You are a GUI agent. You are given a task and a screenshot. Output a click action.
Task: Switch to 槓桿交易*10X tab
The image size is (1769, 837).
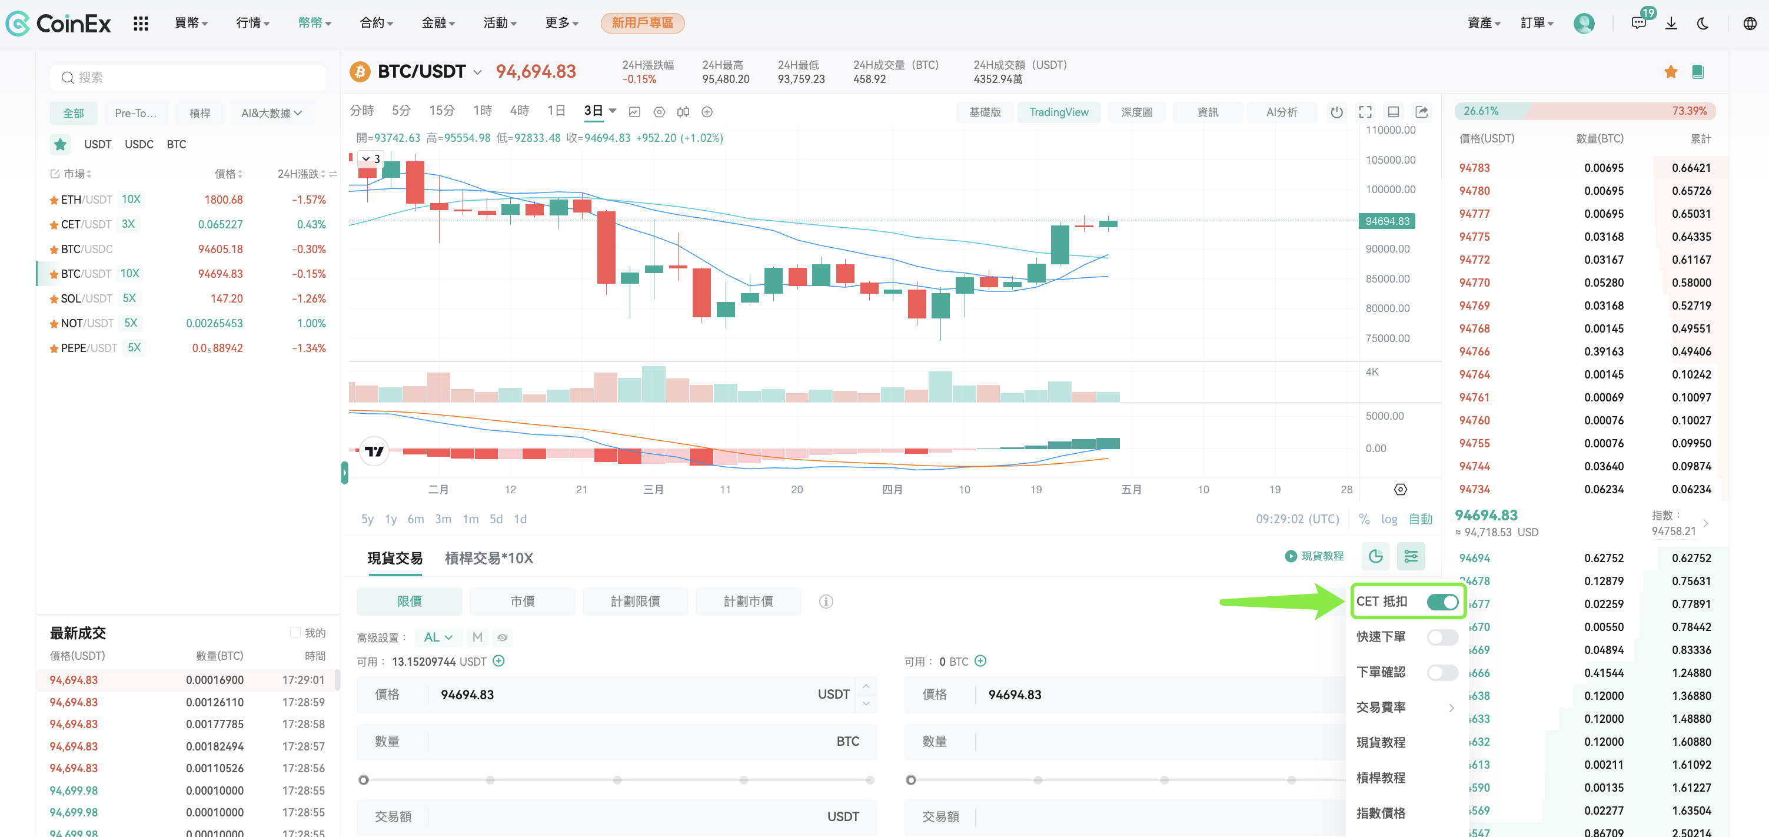(488, 558)
